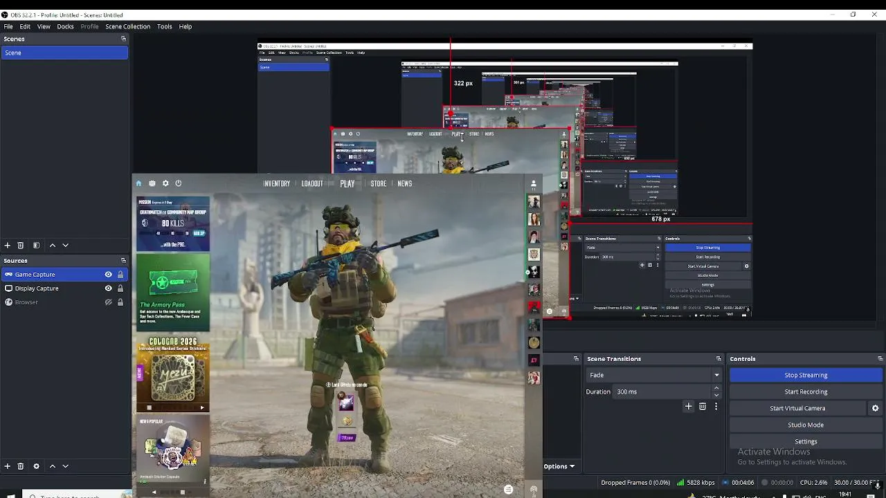Select the Display Capture source row

[64, 288]
